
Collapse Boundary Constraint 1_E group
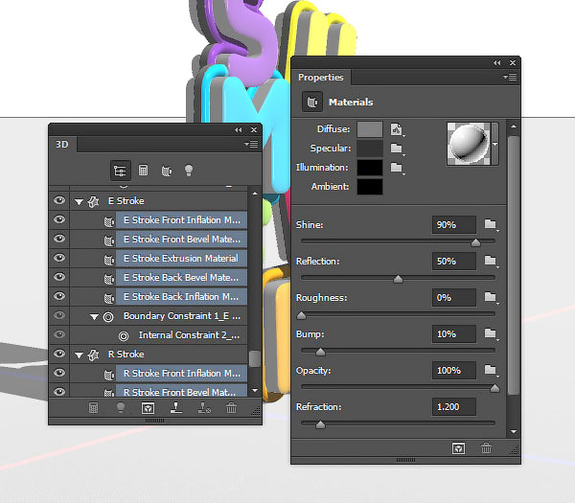94,317
